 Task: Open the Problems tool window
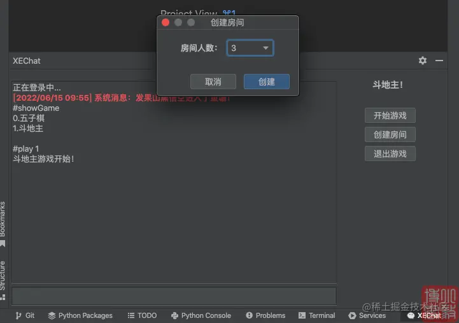265,315
